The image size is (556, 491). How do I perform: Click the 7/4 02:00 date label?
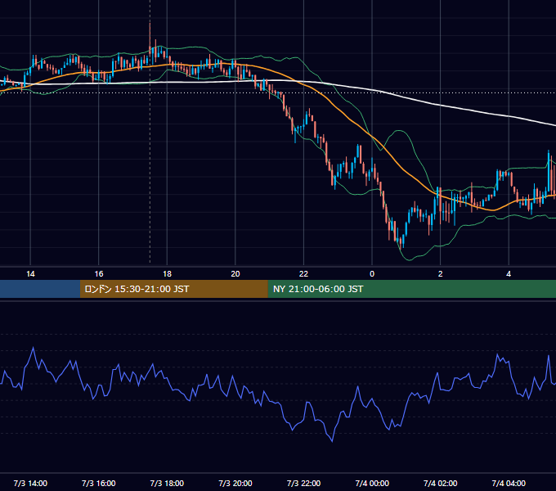(441, 484)
